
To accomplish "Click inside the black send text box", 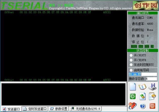I will [64, 94].
